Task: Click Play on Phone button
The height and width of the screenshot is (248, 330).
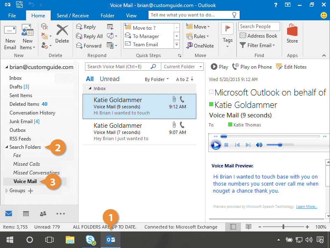Action: pos(252,67)
